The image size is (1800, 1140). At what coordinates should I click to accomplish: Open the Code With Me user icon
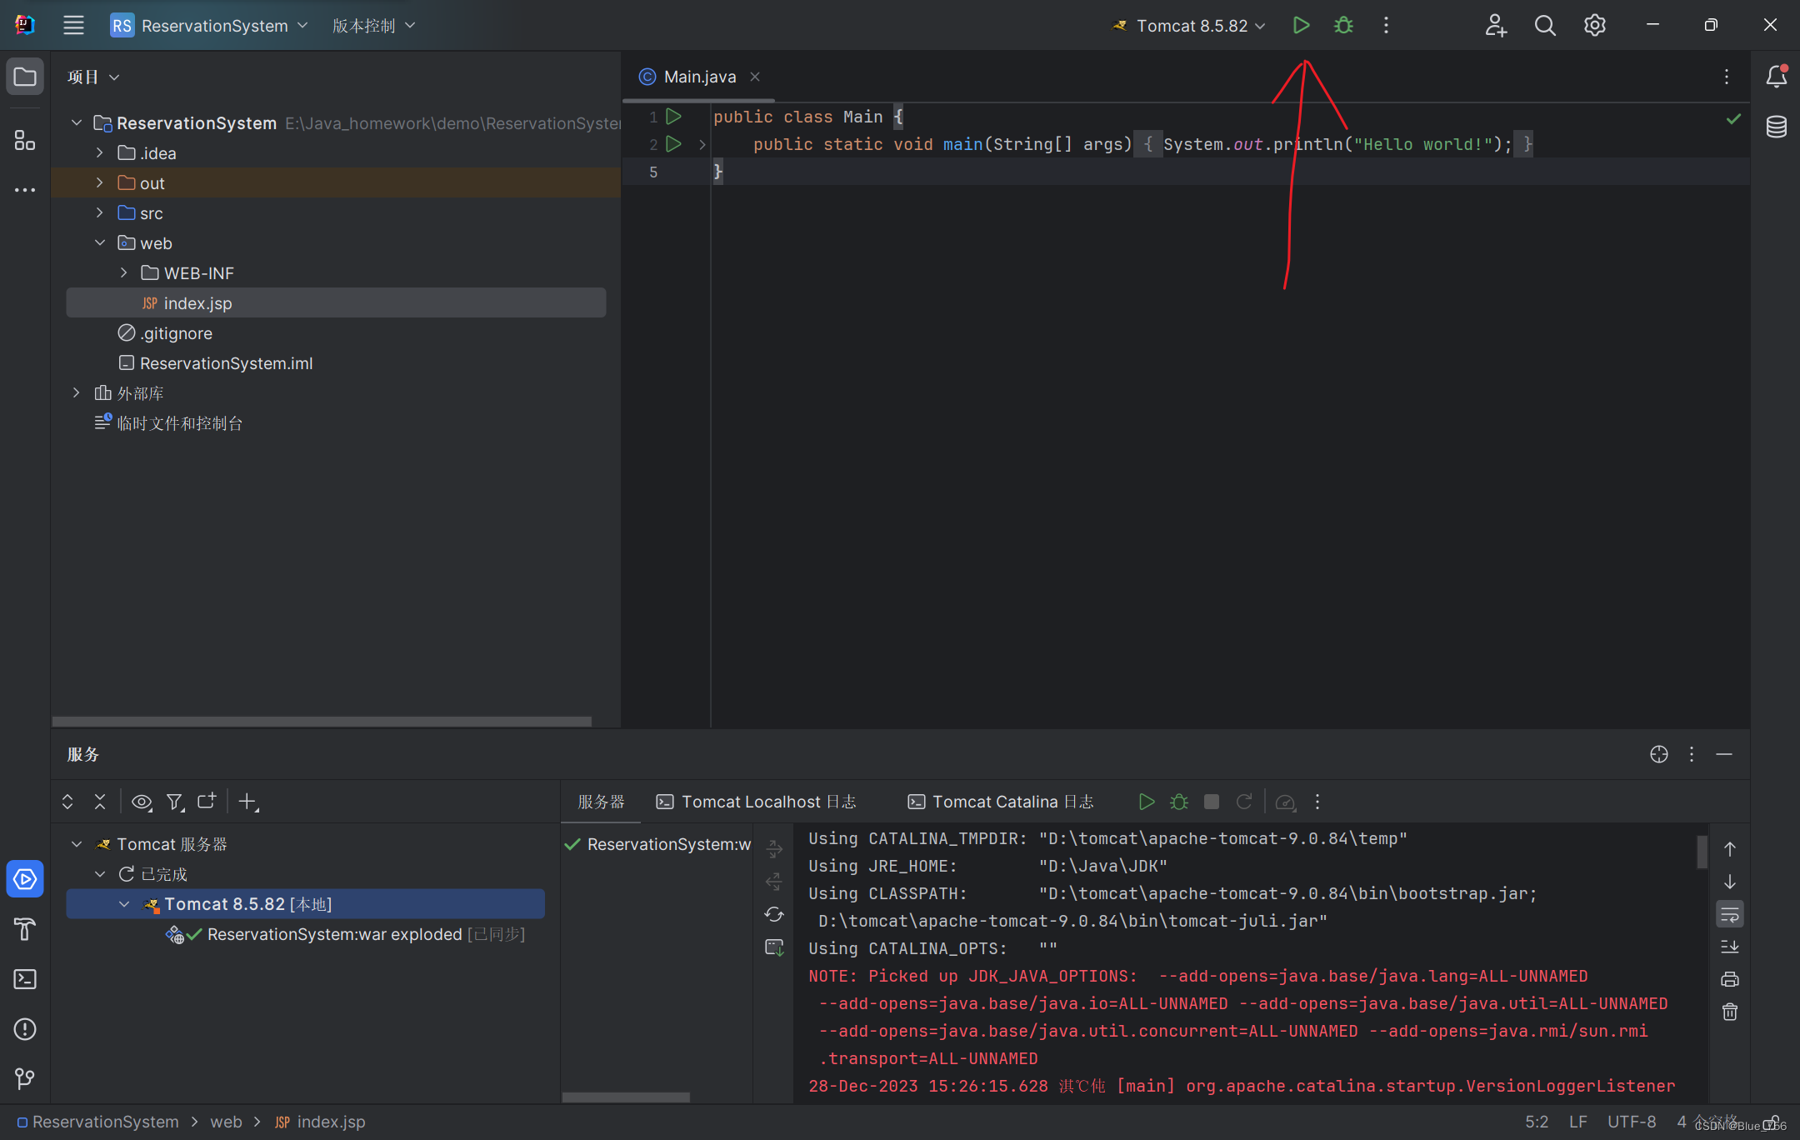pos(1496,26)
